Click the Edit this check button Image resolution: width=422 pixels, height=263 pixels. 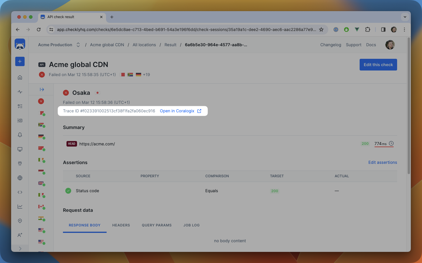click(x=378, y=65)
